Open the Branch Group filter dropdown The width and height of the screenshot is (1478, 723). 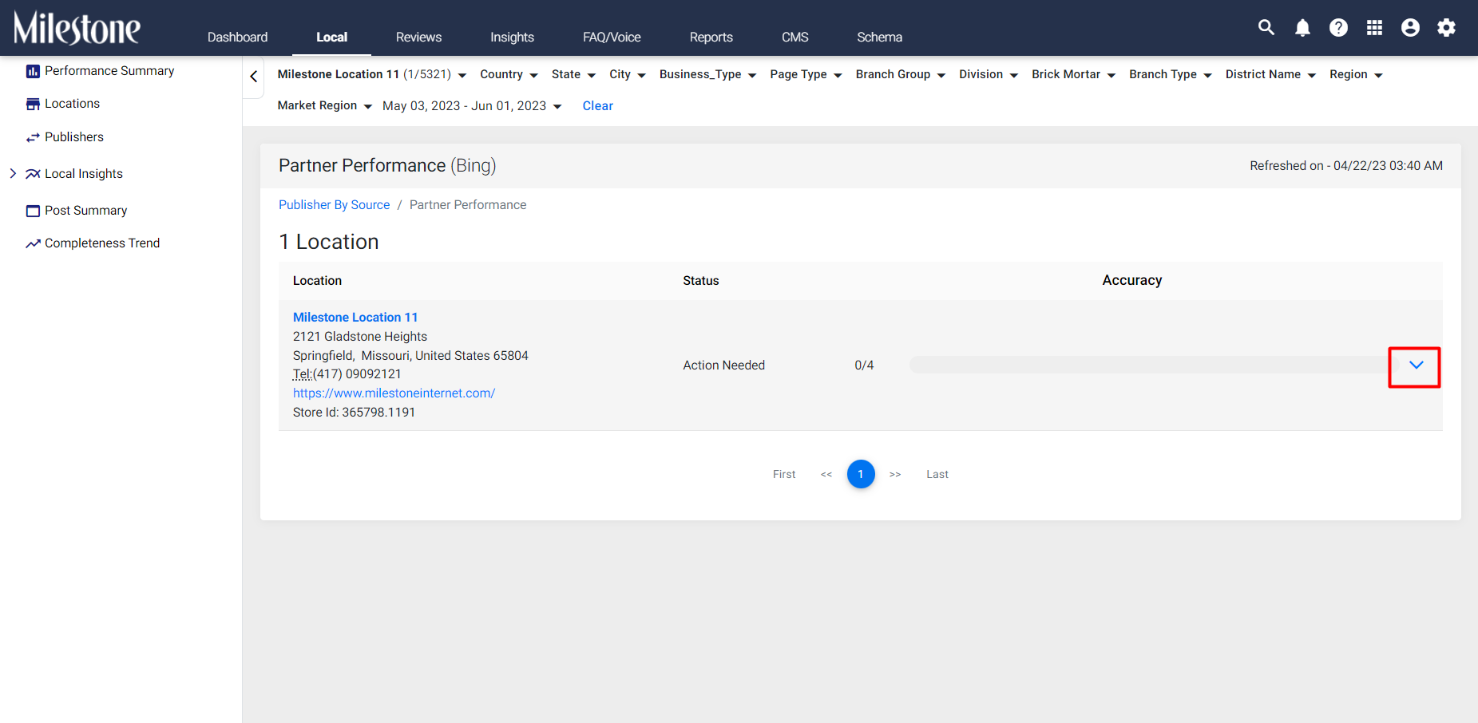pos(901,74)
